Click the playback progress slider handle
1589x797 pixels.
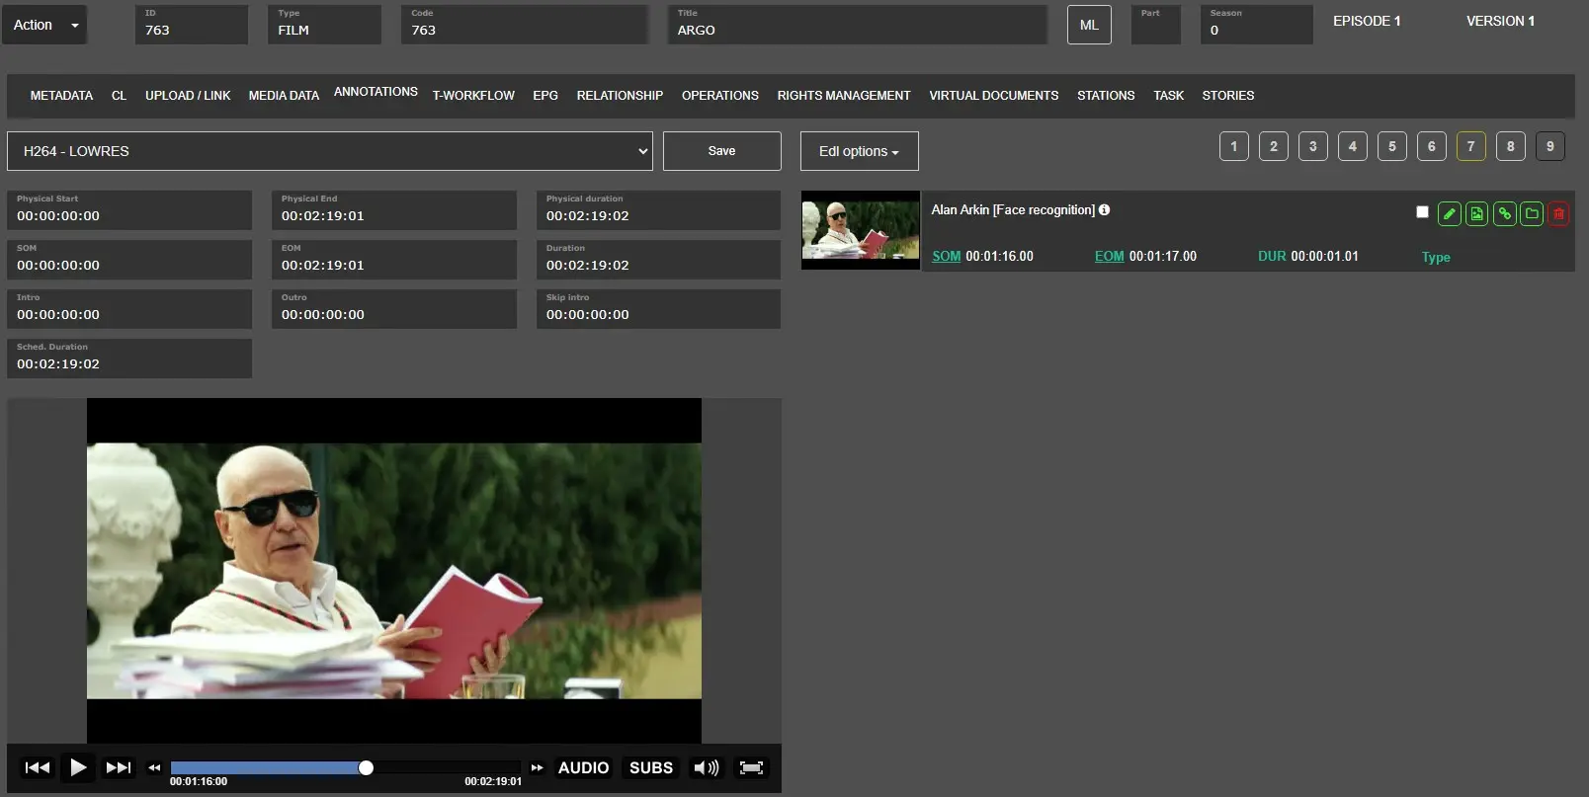[366, 767]
